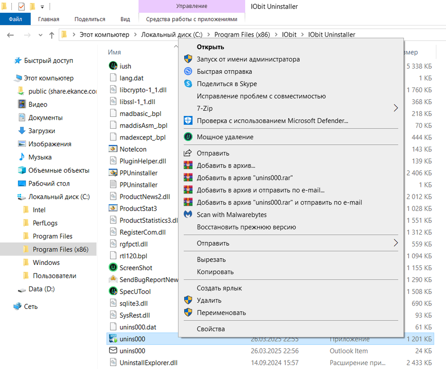
Task: Open the PerfLogs folder in the sidebar
Action: (45, 223)
